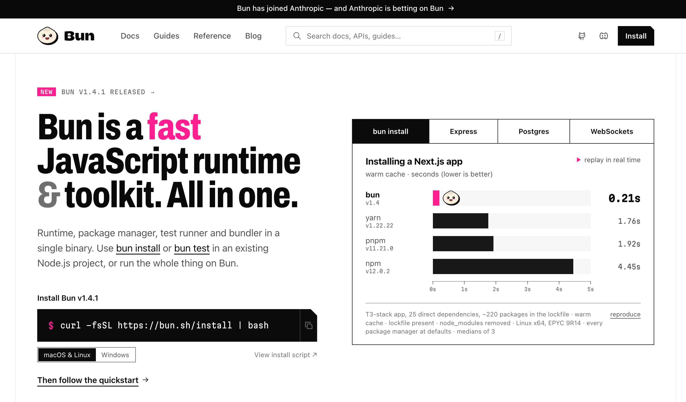Click the arrow after quickstart link
This screenshot has width=686, height=402.
(x=146, y=380)
